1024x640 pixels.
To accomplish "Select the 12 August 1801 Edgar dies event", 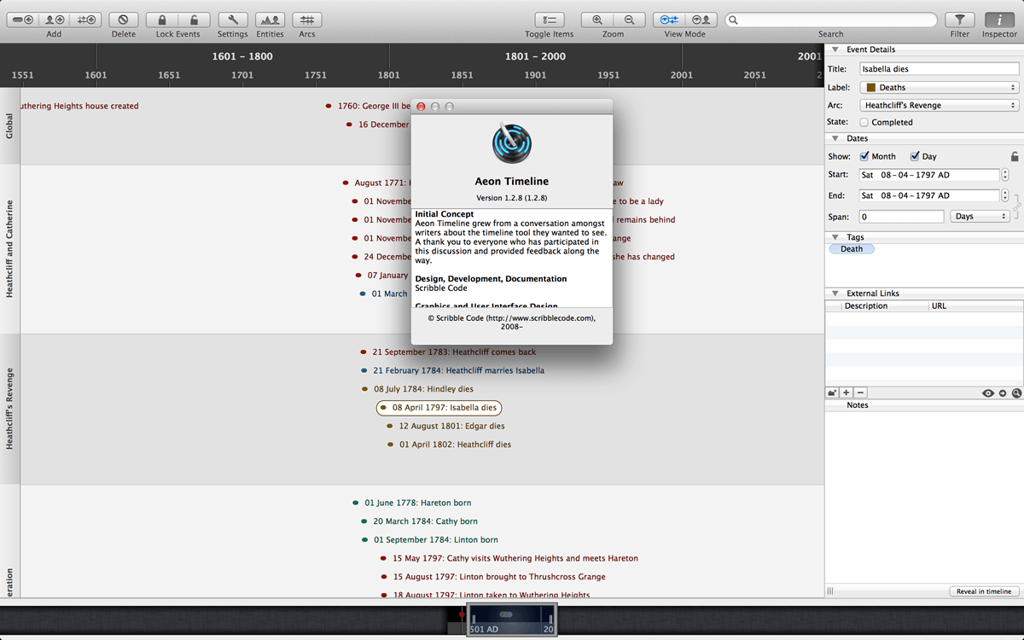I will point(445,426).
